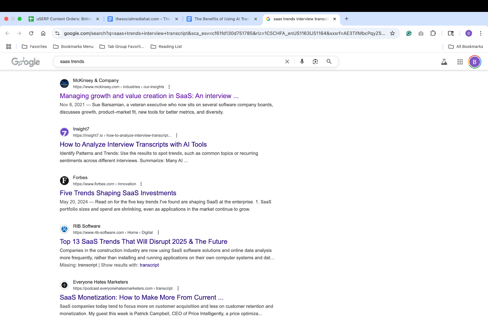488x318 pixels.
Task: Reload the current page
Action: (x=31, y=33)
